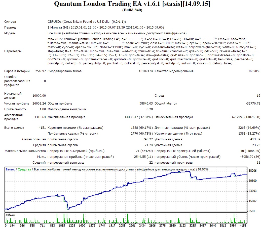Click the max consecutive profit value 2544.55 (11)
Image resolution: width=261 pixels, height=230 pixels.
pyautogui.click(x=143, y=157)
